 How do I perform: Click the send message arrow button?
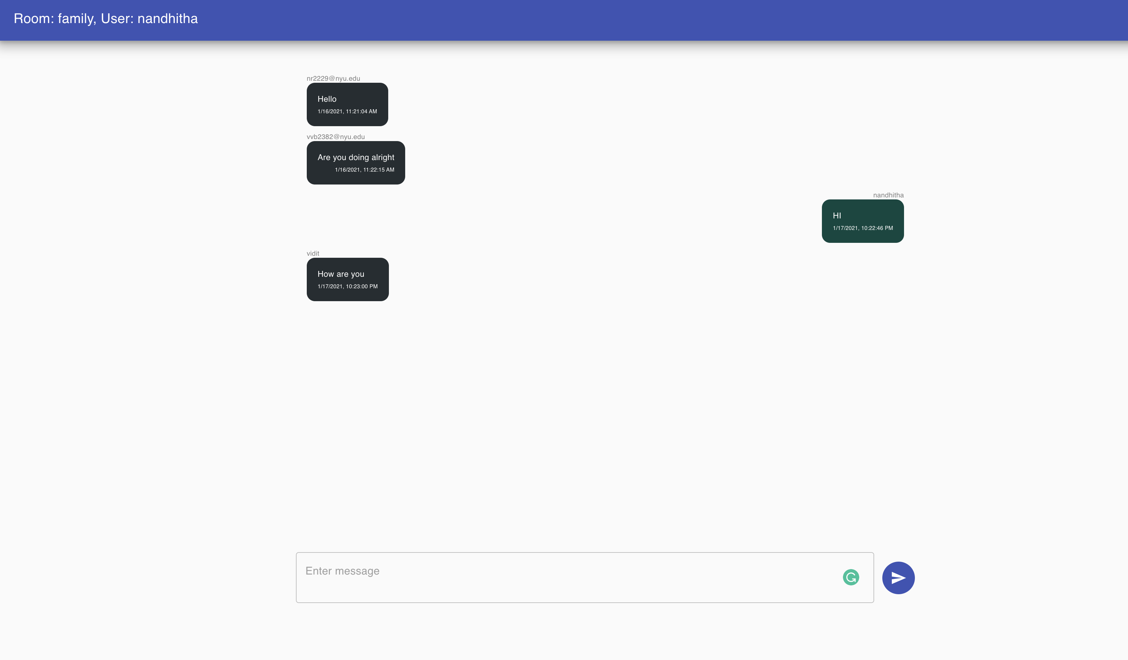tap(898, 578)
